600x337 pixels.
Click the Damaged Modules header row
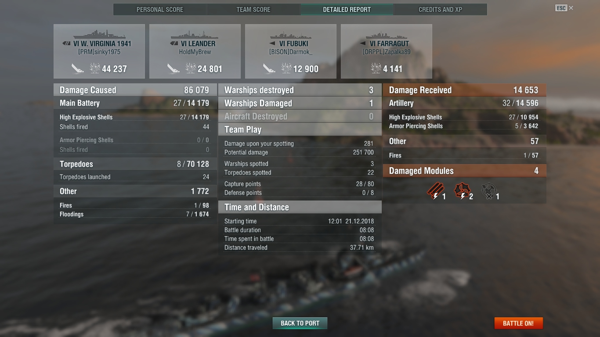tap(464, 171)
